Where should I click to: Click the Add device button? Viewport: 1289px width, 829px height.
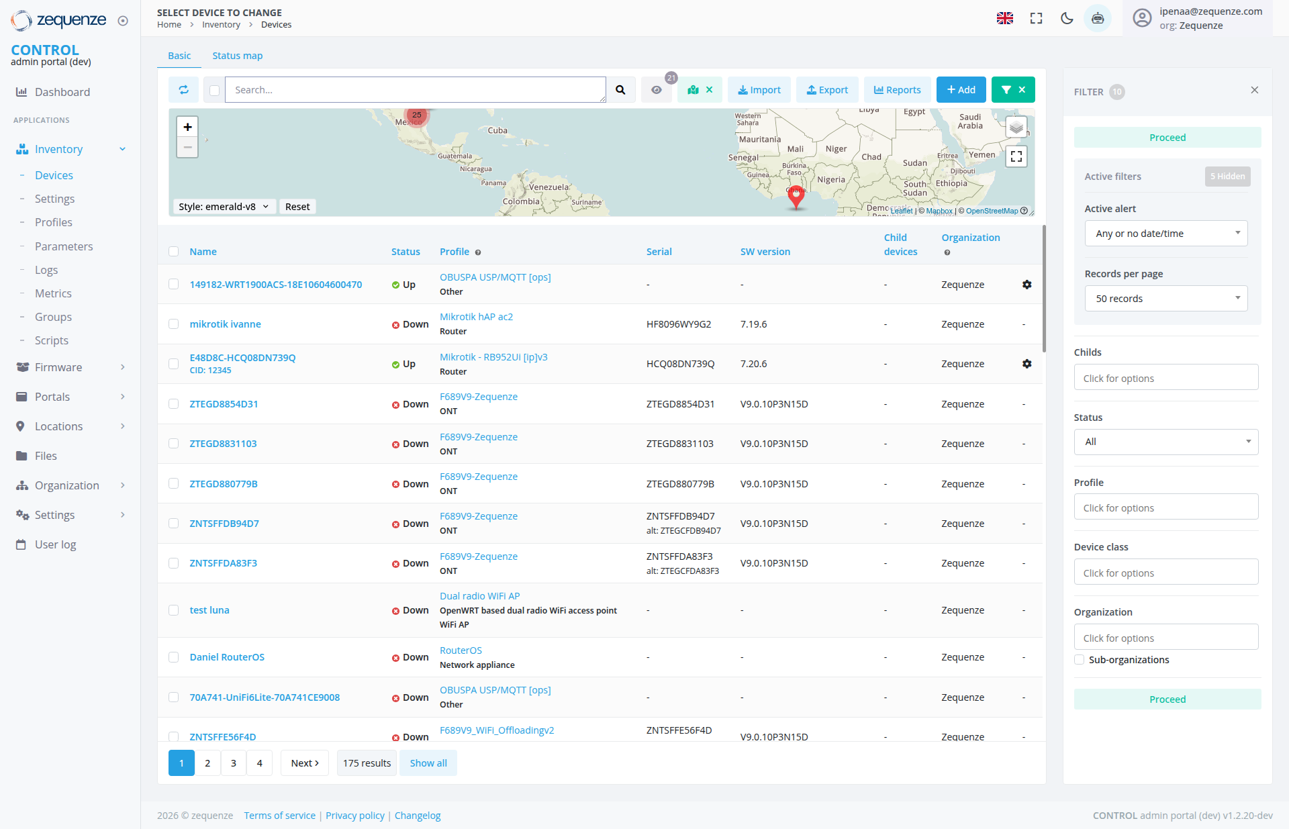(x=961, y=90)
